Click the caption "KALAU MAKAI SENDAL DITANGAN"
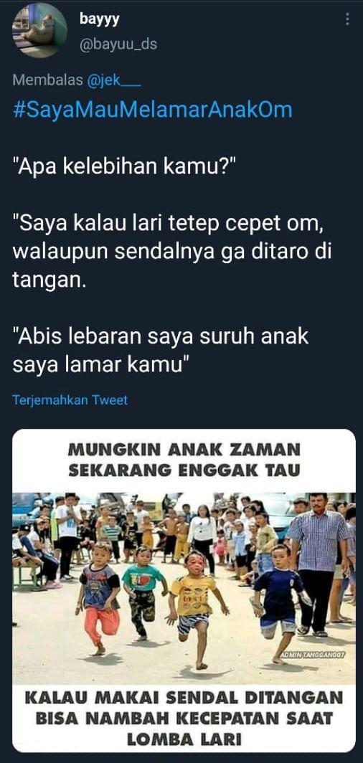The width and height of the screenshot is (363, 763). (184, 697)
